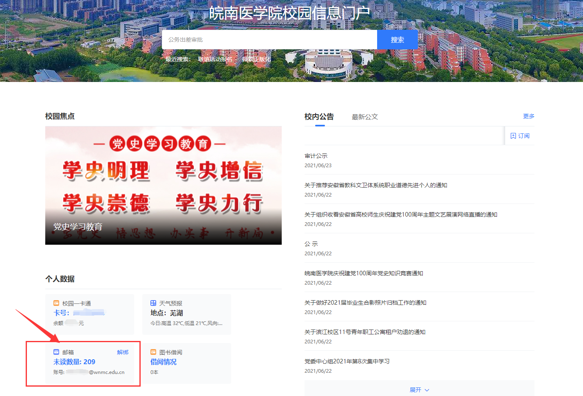The height and width of the screenshot is (396, 583).
Task: Open the 党史学习教育 focus banner
Action: [163, 185]
